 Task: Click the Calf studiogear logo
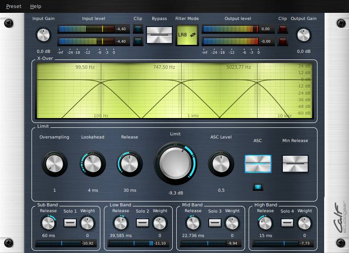pyautogui.click(x=340, y=217)
